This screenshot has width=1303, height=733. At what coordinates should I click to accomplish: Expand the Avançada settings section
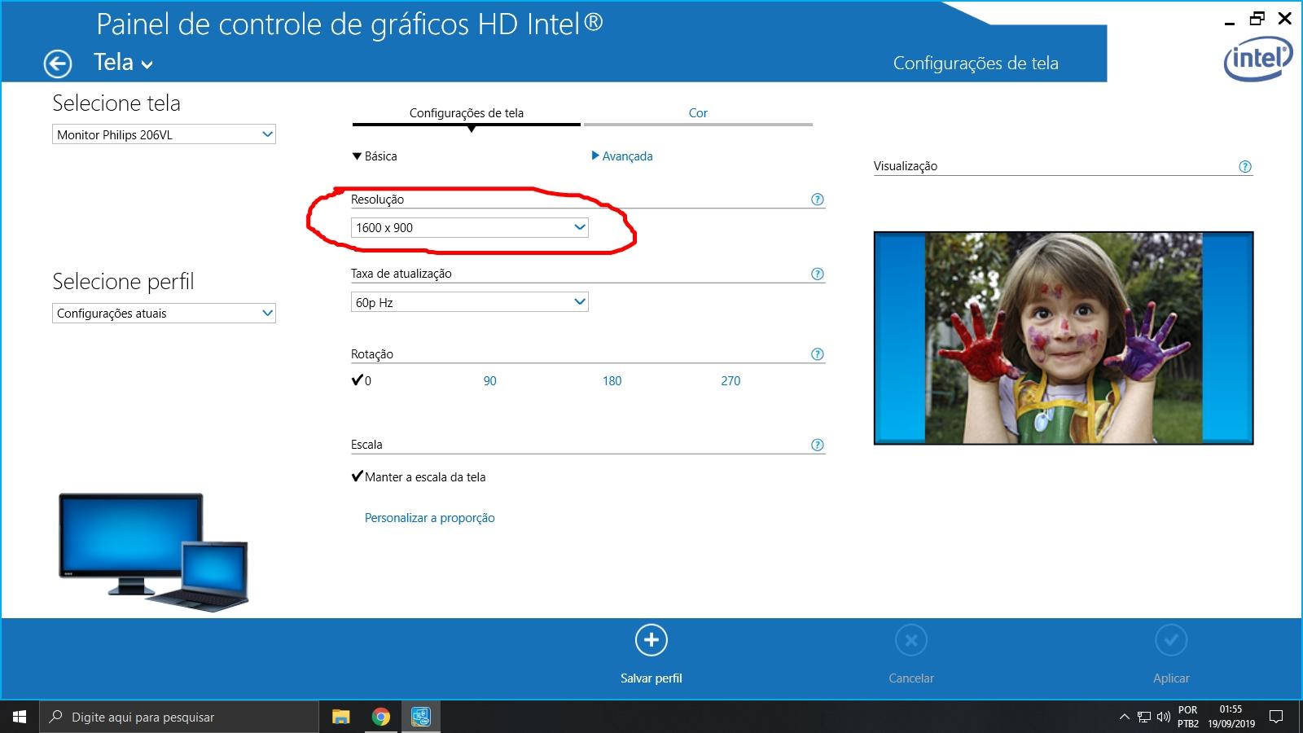point(622,156)
